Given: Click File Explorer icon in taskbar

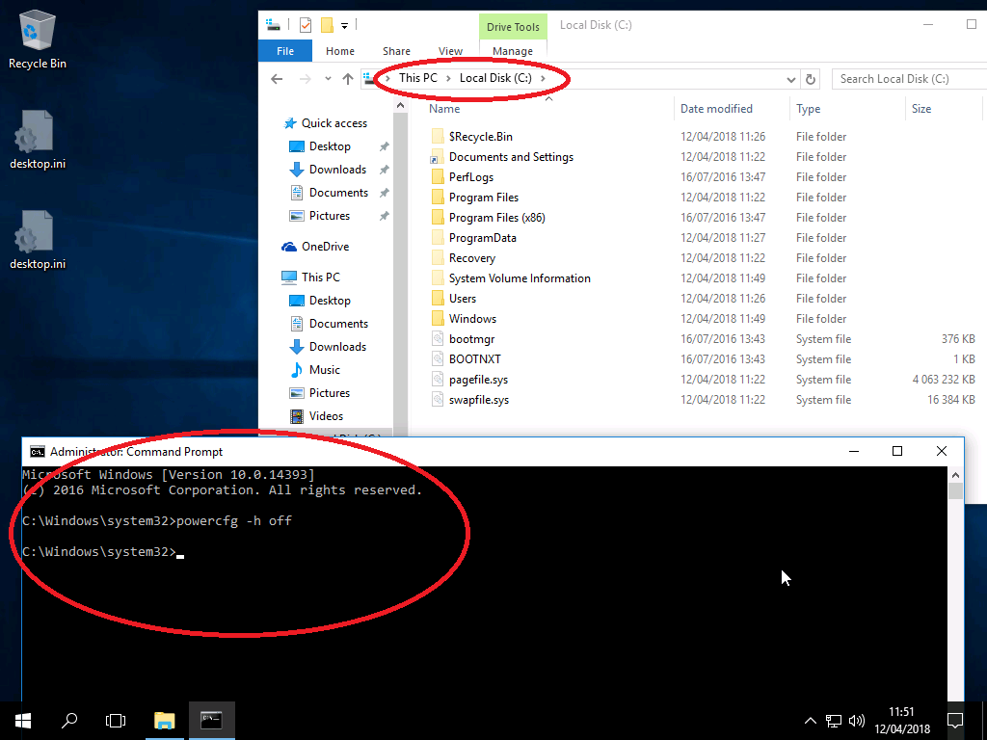Looking at the screenshot, I should coord(165,720).
